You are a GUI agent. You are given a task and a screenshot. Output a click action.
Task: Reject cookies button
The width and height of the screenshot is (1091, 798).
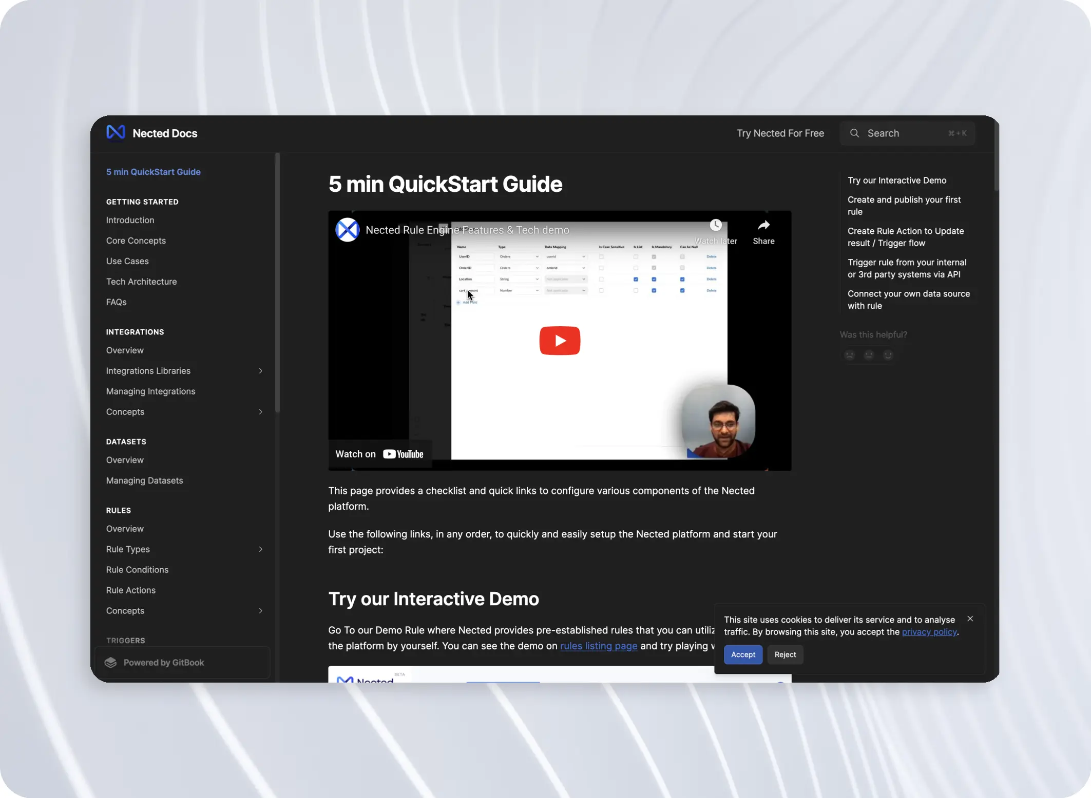(x=785, y=654)
